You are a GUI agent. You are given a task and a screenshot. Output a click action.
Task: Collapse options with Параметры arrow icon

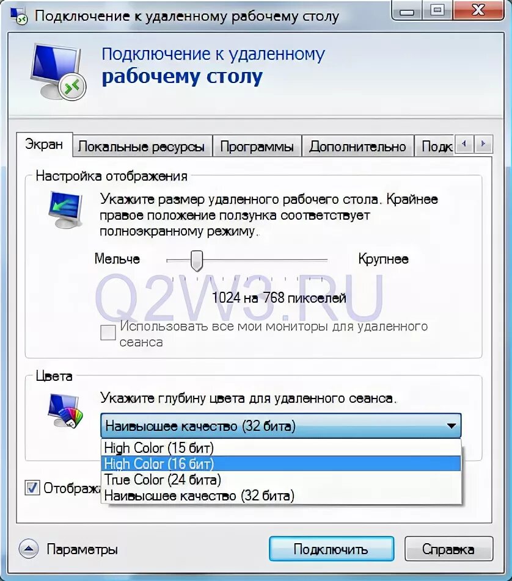pos(29,549)
